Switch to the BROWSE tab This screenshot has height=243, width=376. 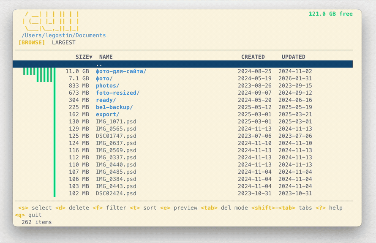click(32, 42)
